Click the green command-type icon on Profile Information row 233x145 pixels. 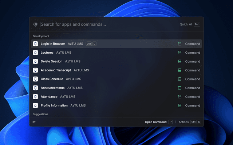pos(179,105)
